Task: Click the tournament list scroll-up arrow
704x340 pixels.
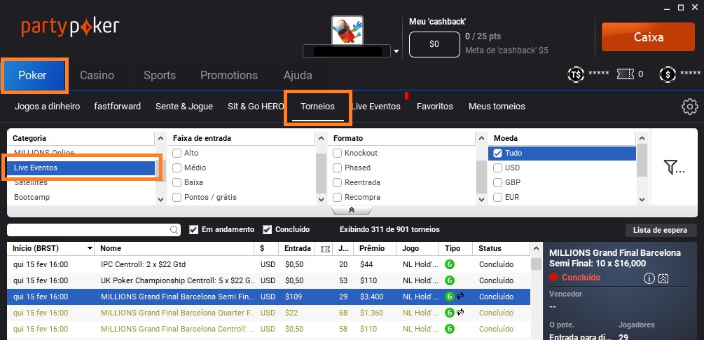Action: [x=536, y=248]
